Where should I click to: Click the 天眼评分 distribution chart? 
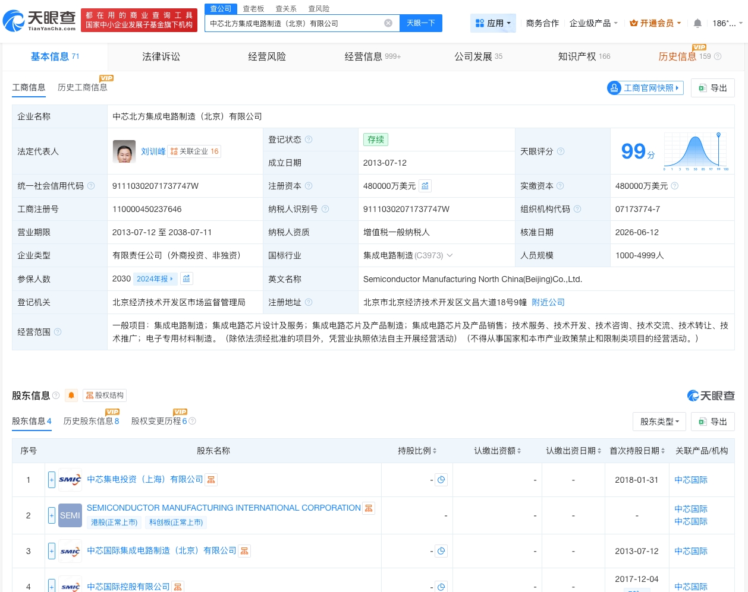coord(696,151)
